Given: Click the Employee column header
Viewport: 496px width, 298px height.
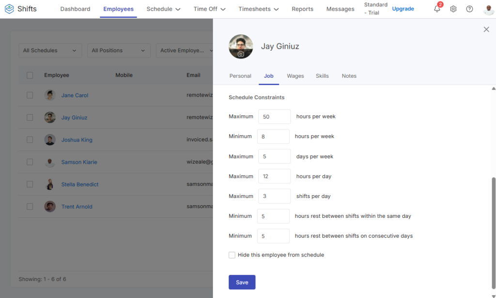Looking at the screenshot, I should [57, 75].
